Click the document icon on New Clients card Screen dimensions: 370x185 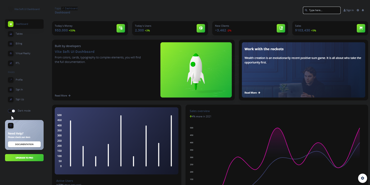coord(281,28)
